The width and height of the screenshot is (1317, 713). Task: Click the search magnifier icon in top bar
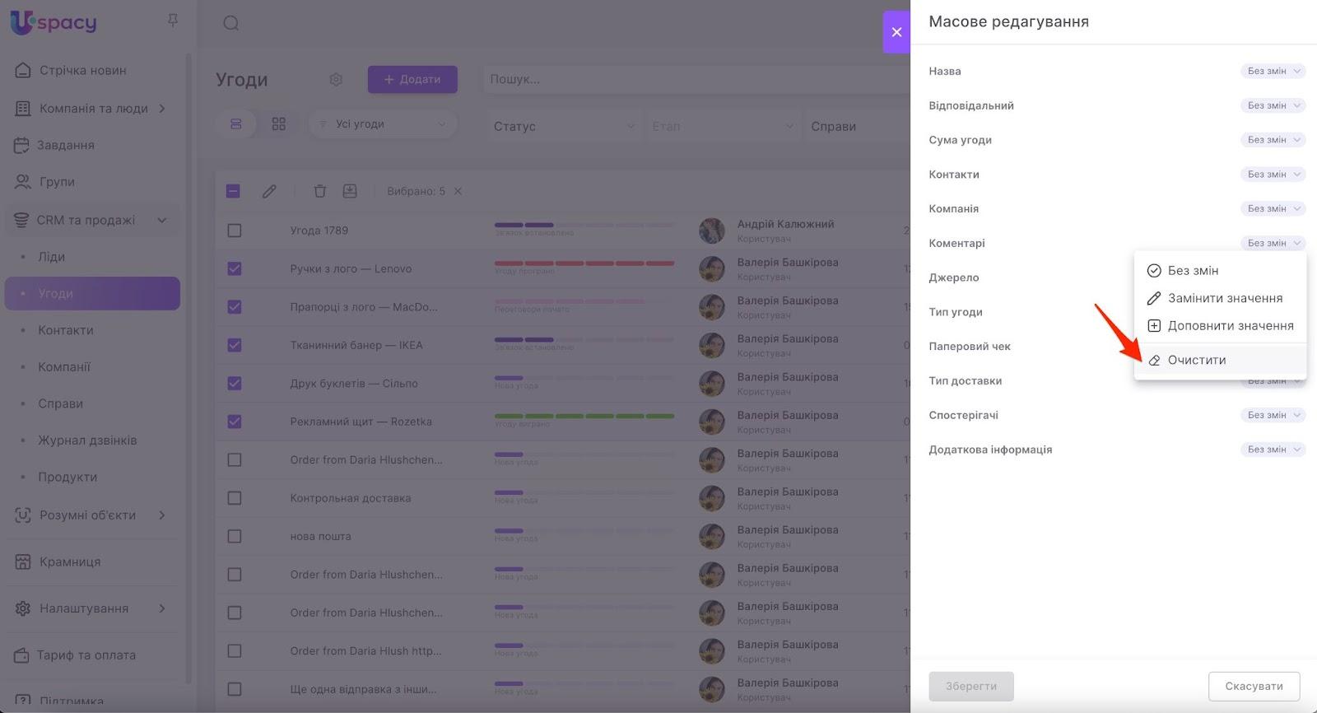pyautogui.click(x=231, y=23)
